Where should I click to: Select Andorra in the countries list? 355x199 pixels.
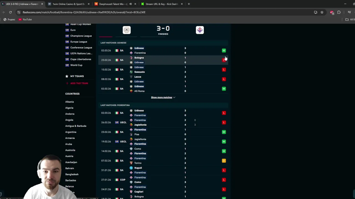point(70,114)
